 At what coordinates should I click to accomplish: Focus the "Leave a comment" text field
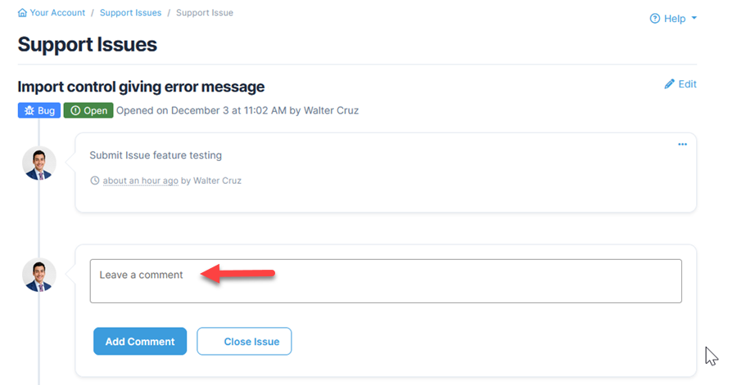385,281
